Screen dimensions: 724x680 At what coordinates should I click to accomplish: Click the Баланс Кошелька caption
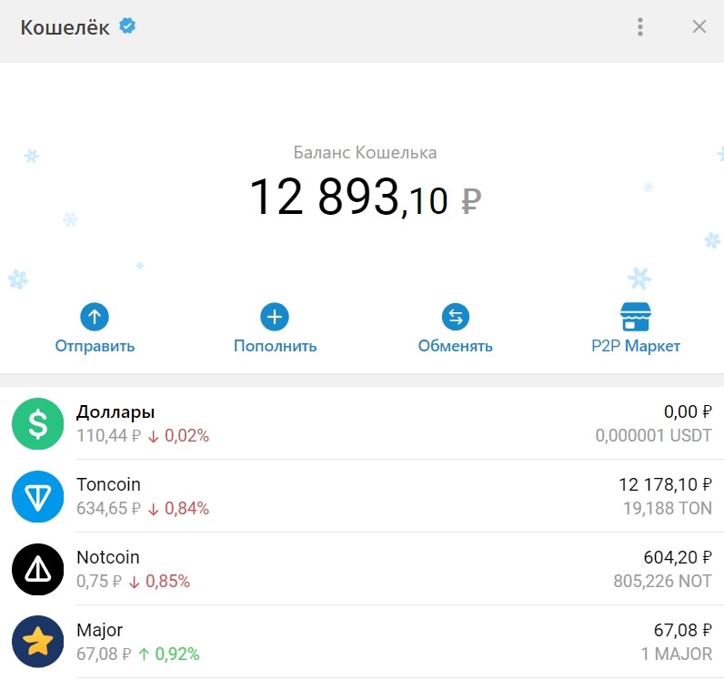click(x=366, y=153)
